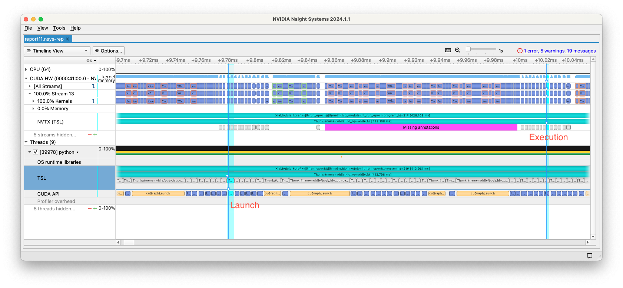Collapse the [39978] python thread row

coord(30,152)
